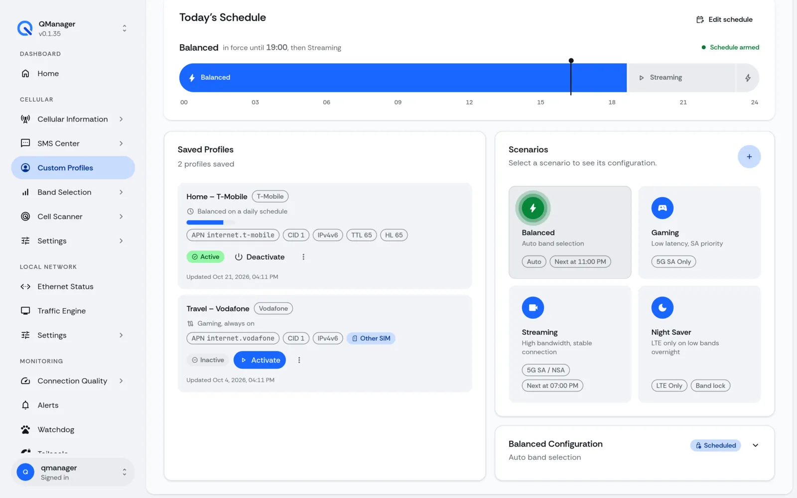Open more options for Travel – Vodafone

pyautogui.click(x=299, y=360)
